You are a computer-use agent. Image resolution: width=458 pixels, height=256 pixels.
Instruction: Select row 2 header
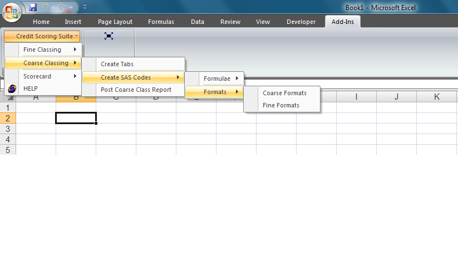8,118
